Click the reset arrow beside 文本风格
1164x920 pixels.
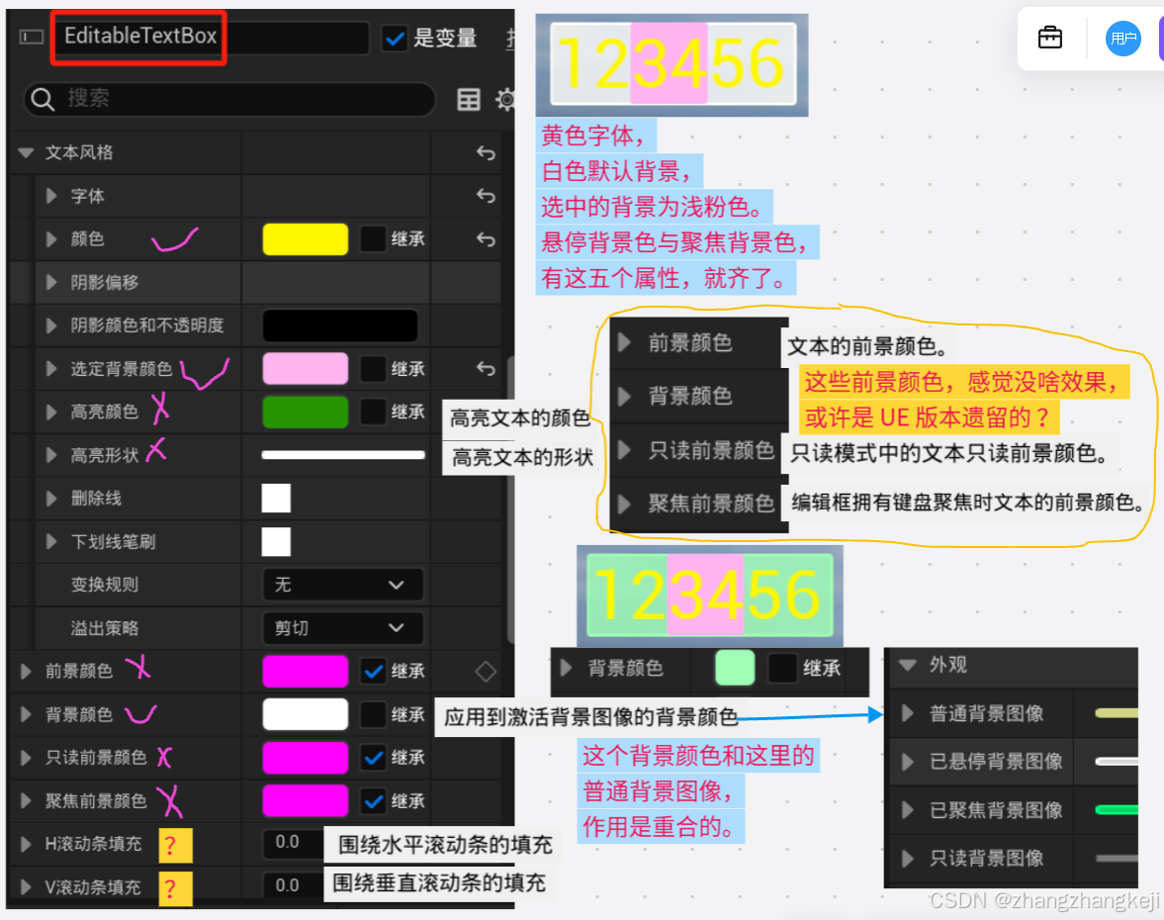pyautogui.click(x=485, y=153)
